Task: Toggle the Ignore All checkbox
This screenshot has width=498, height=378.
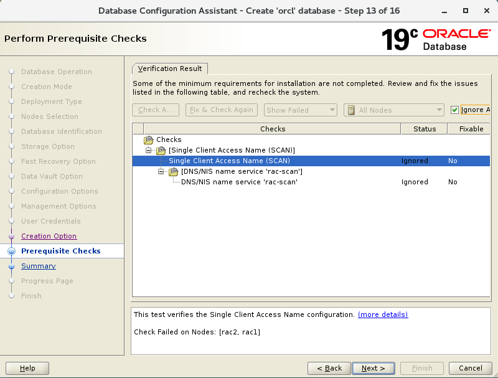Action: [455, 110]
